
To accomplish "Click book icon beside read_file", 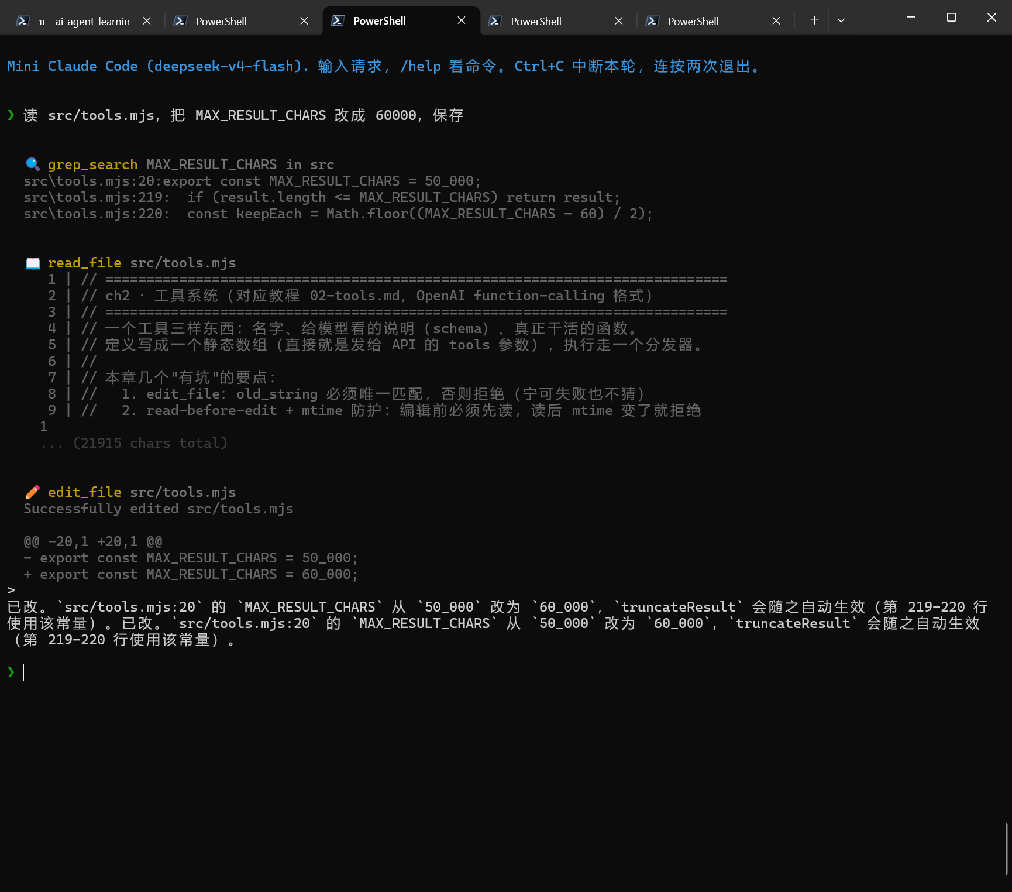I will [33, 263].
